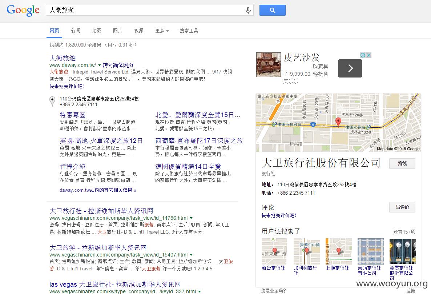The height and width of the screenshot is (294, 431).
Task: Open 金展旅行社股份有限公司 thumbnail
Action: [402, 251]
